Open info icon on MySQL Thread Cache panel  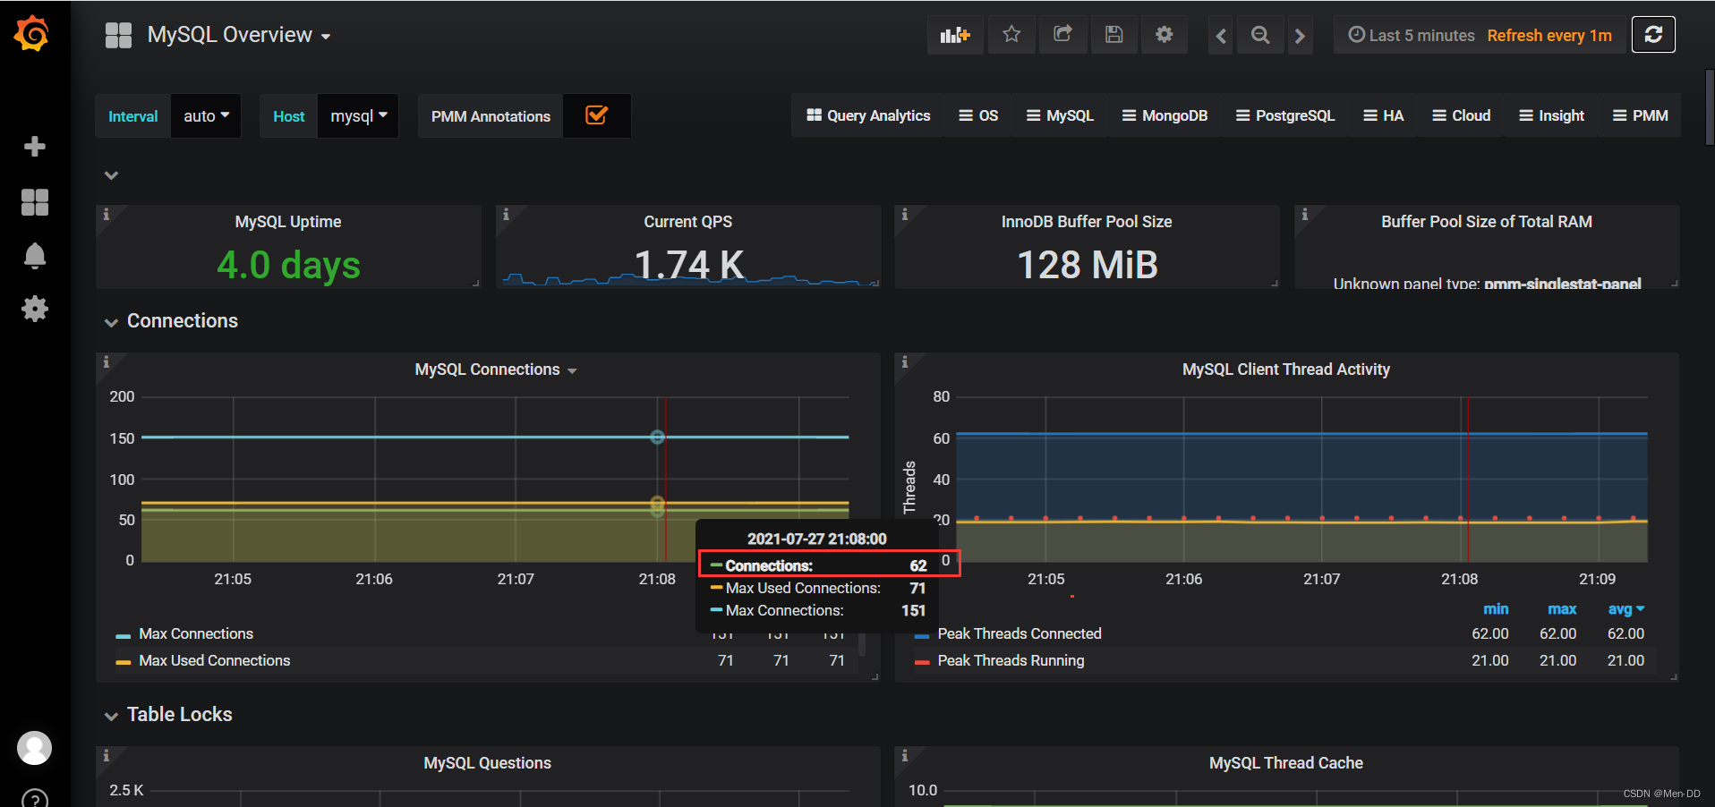tap(904, 756)
